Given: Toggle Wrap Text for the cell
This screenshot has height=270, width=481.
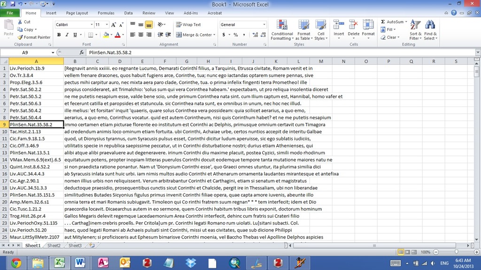Looking at the screenshot, I should coord(188,24).
